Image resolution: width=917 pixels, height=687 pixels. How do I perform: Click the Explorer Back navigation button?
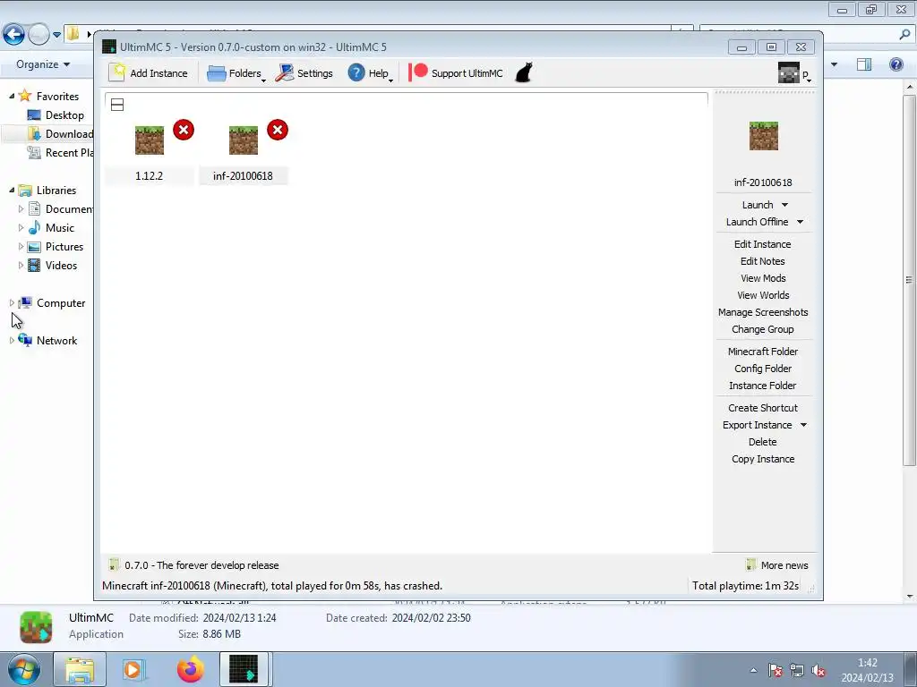14,35
